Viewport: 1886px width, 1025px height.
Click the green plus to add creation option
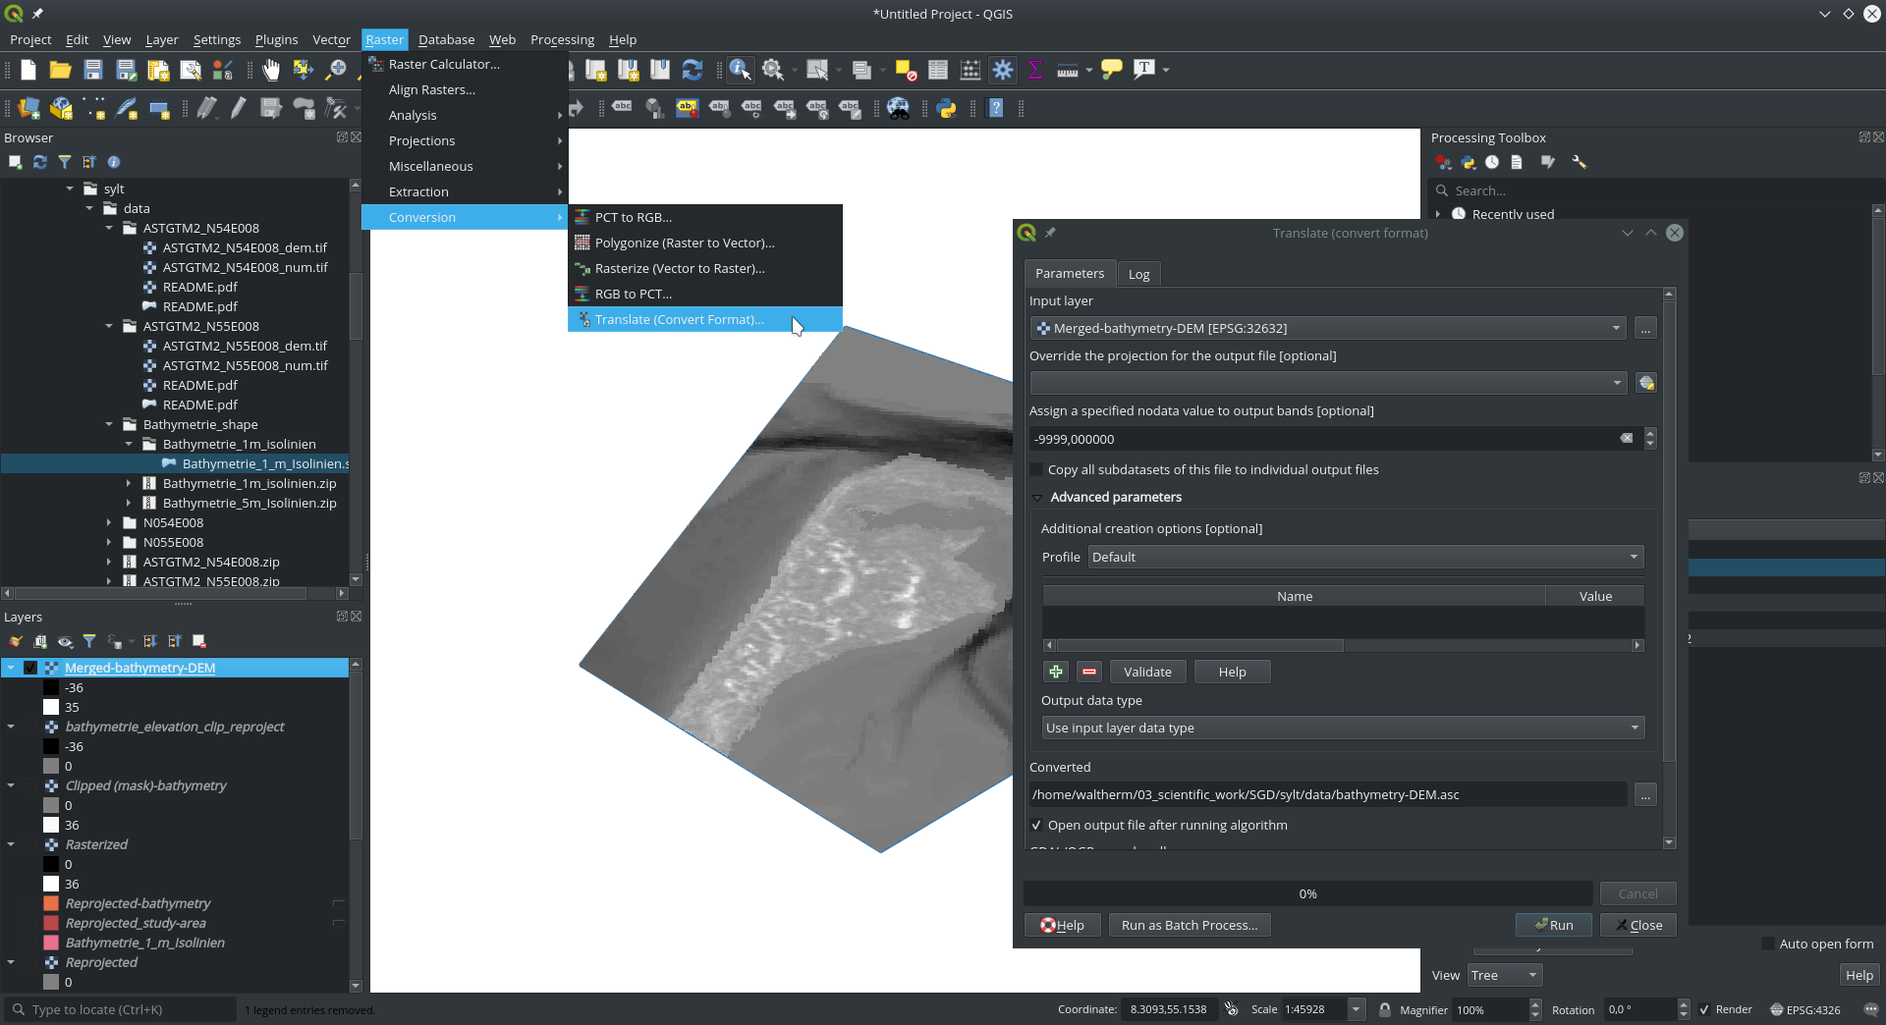tap(1055, 672)
